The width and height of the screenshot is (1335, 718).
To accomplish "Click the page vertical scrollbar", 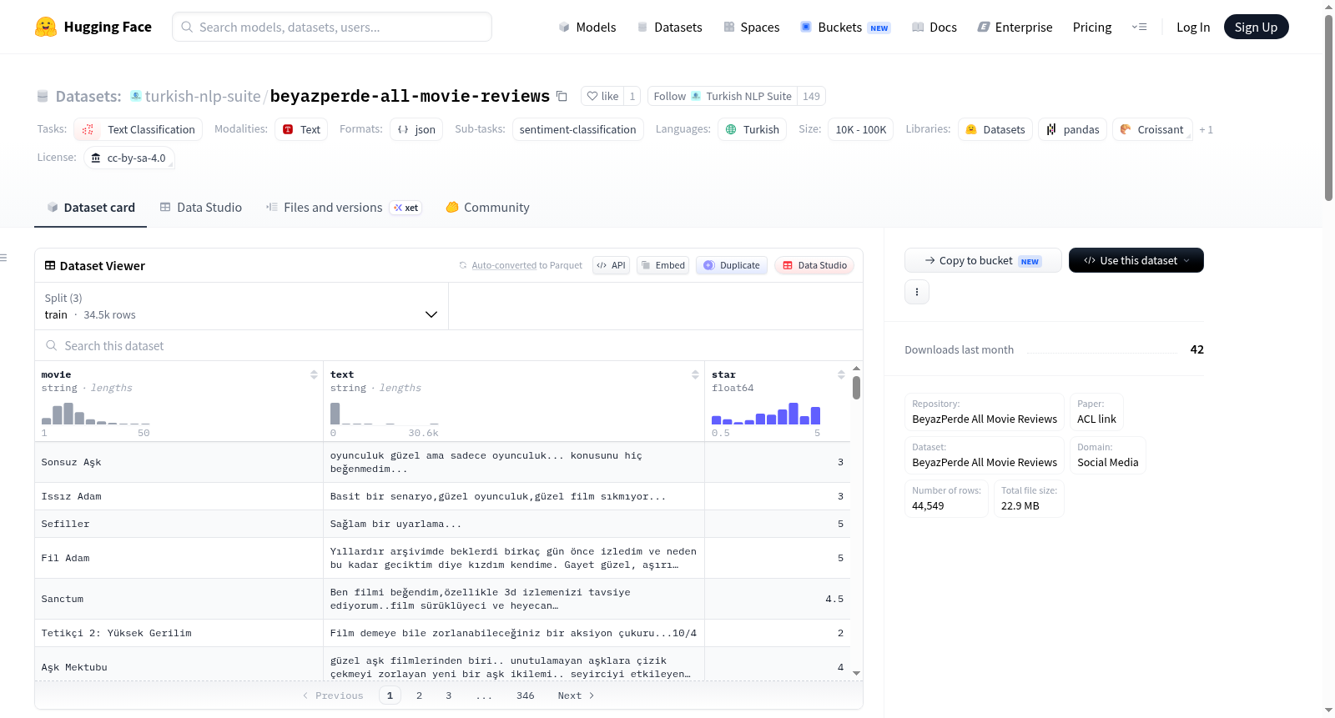I will [1328, 107].
